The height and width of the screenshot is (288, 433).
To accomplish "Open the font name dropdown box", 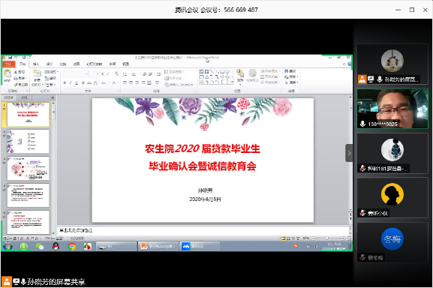I will pyautogui.click(x=75, y=74).
